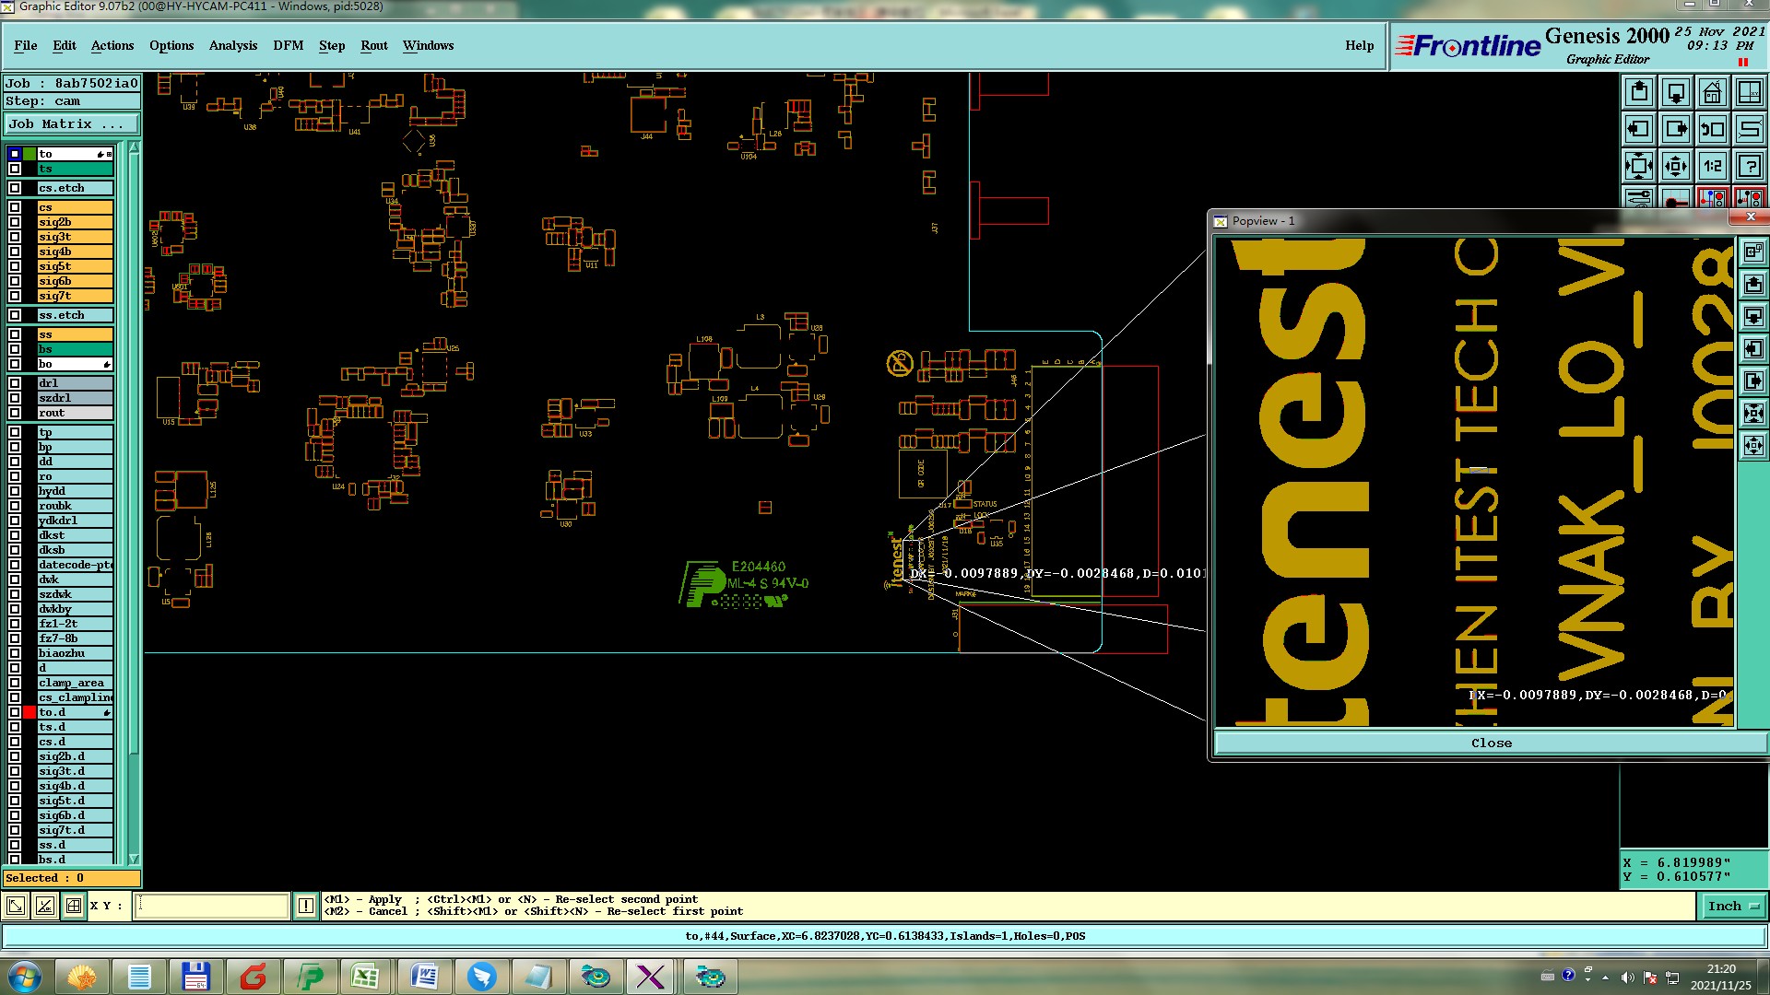Click the pan down view icon
The width and height of the screenshot is (1770, 995).
(1676, 92)
